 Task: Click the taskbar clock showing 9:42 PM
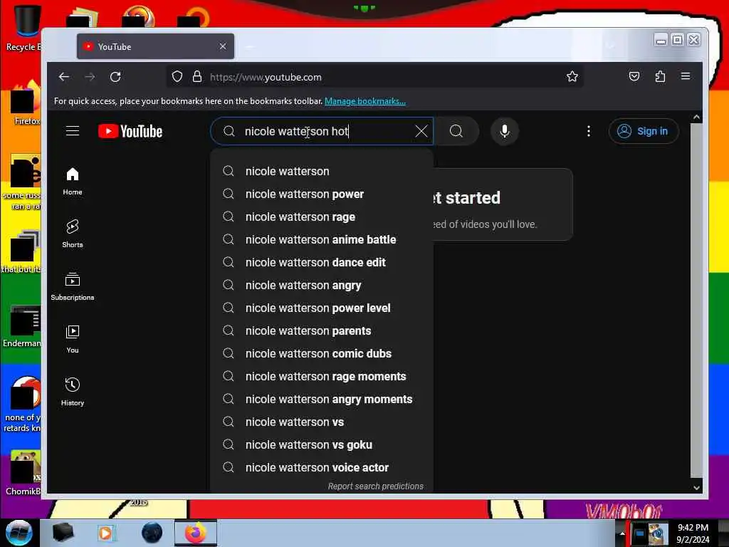(x=693, y=533)
